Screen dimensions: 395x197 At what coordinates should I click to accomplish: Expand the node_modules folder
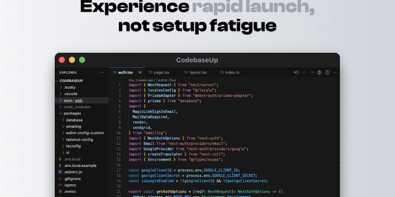[x=61, y=107]
